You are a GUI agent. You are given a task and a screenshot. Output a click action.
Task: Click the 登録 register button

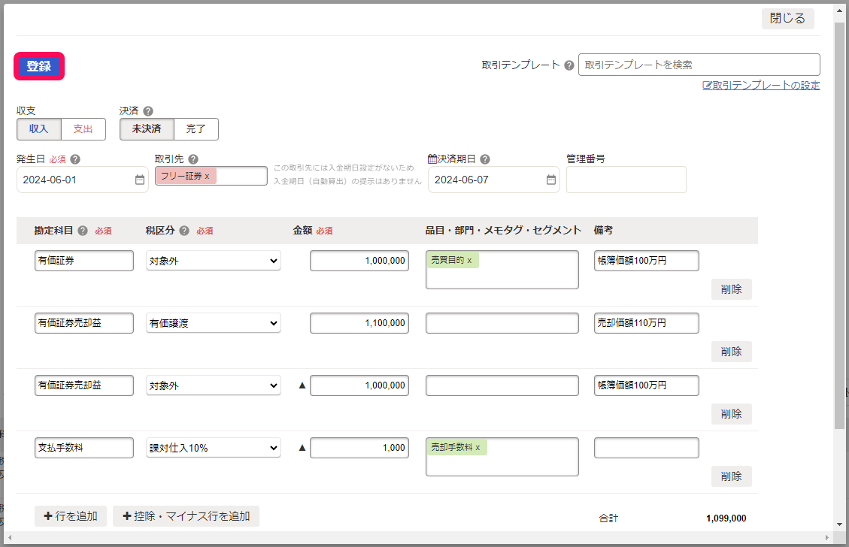point(39,66)
